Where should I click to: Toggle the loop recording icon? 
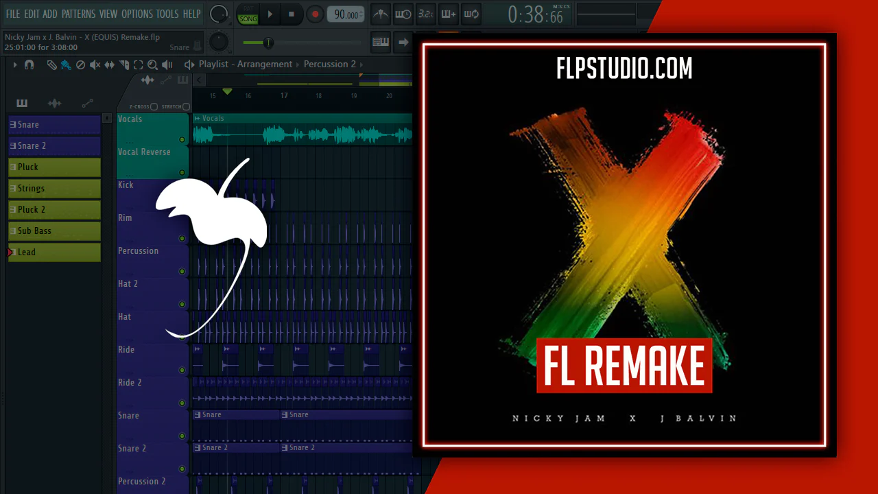[x=471, y=14]
